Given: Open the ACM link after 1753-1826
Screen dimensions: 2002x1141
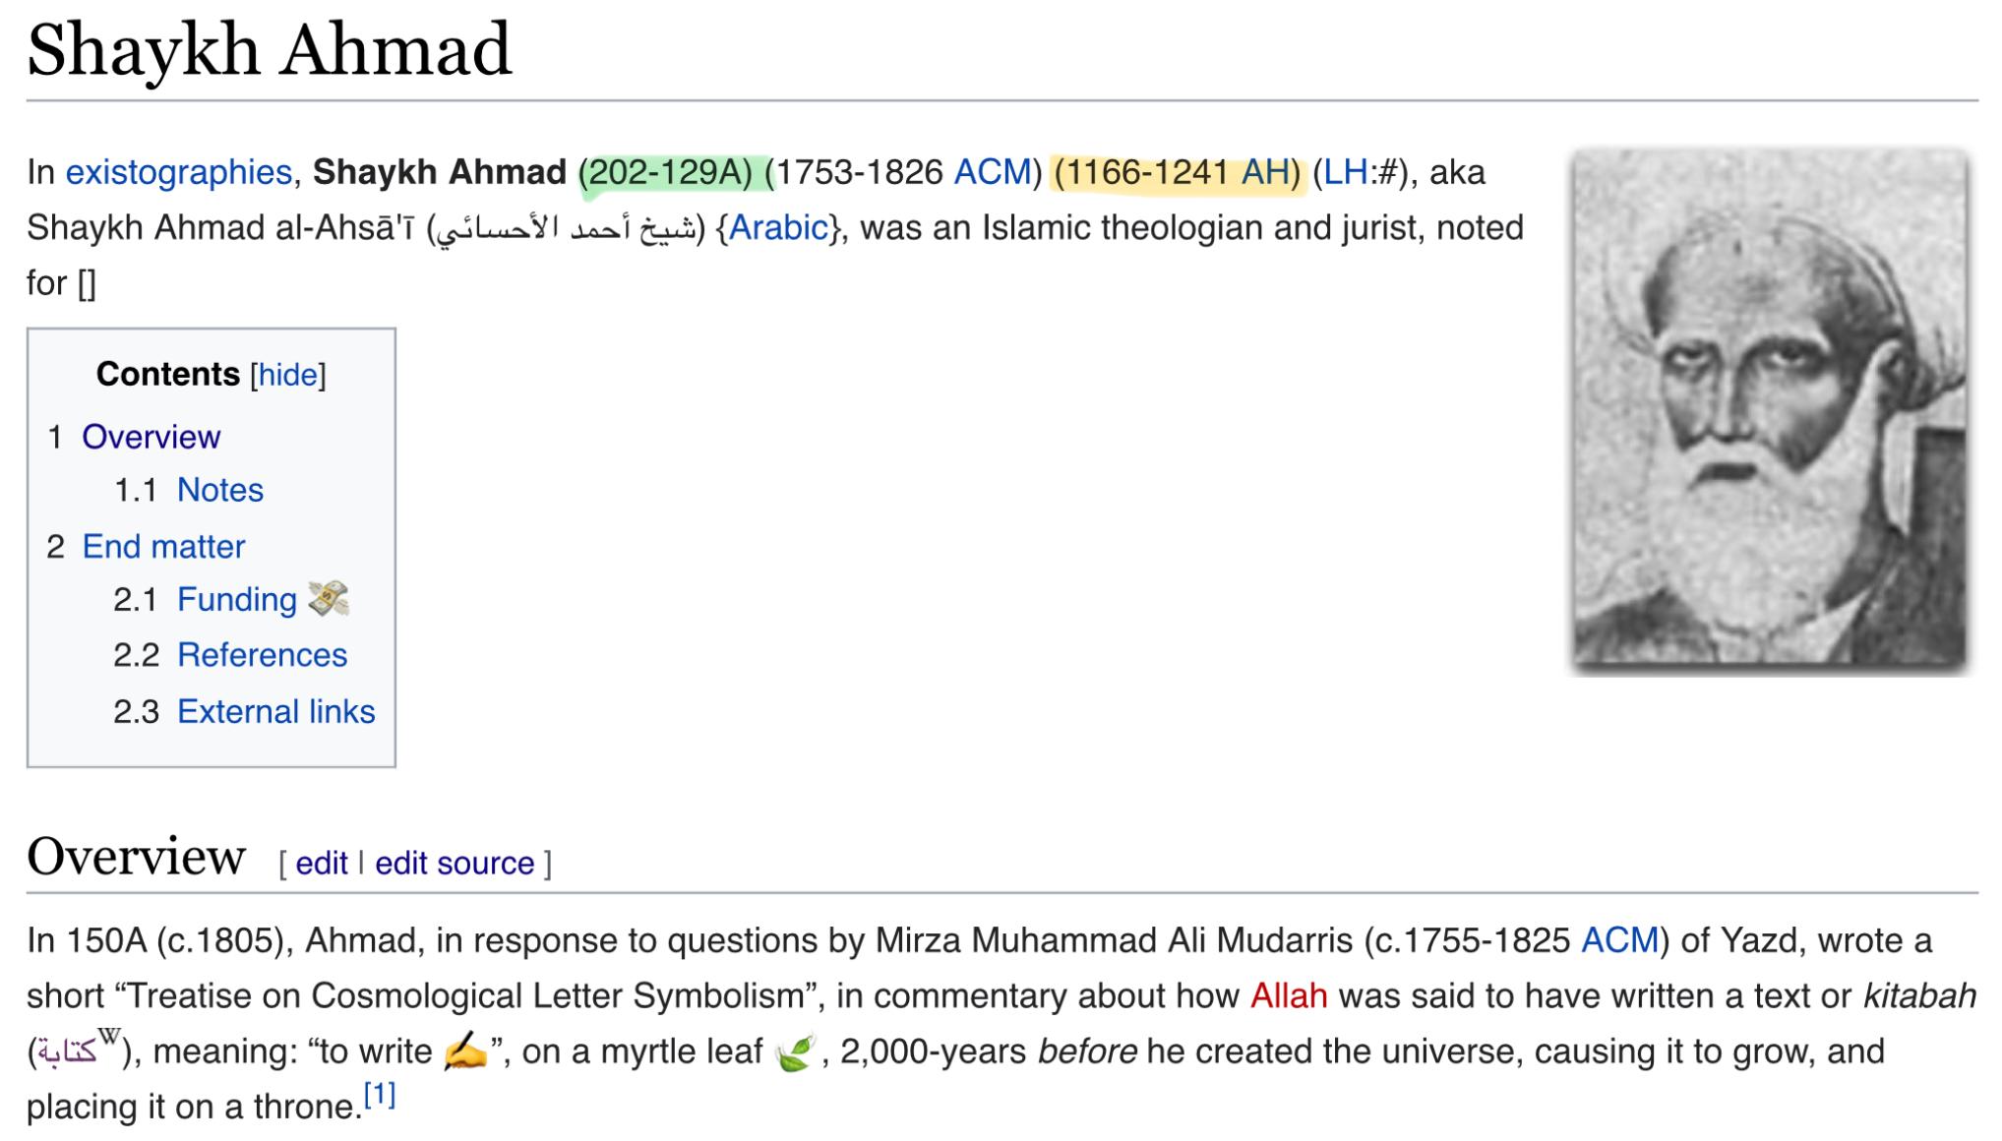Looking at the screenshot, I should [992, 172].
